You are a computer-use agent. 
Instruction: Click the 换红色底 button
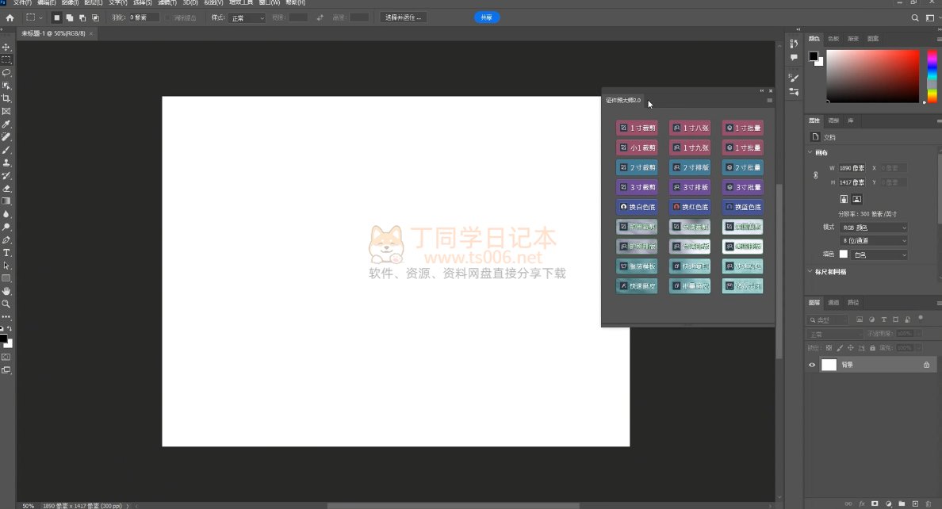(689, 207)
